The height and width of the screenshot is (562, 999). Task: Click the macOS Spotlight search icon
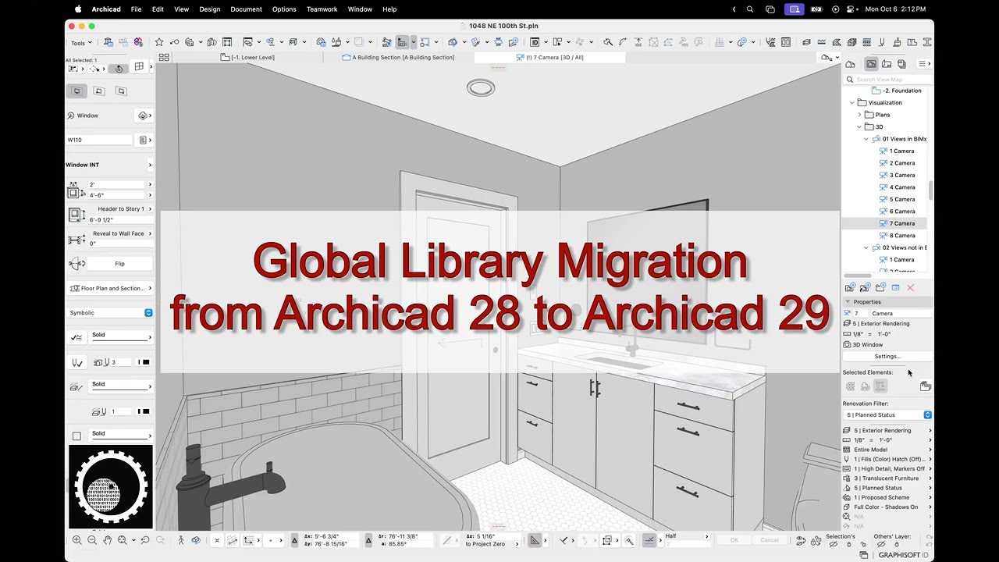point(750,9)
